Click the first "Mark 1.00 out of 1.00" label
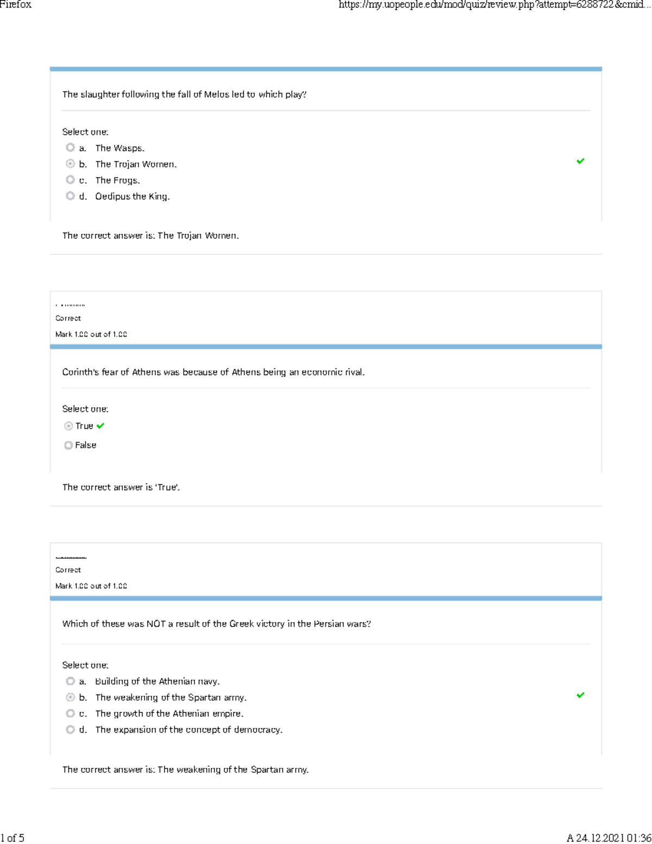Screen dimensions: 652x844 91,334
